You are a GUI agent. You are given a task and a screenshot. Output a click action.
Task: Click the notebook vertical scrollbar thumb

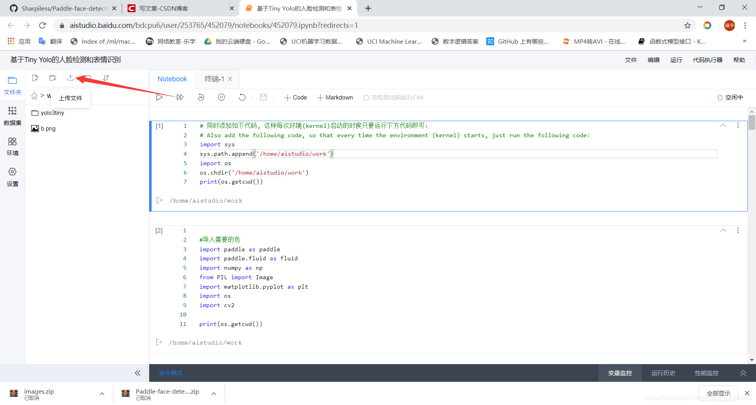click(x=752, y=122)
